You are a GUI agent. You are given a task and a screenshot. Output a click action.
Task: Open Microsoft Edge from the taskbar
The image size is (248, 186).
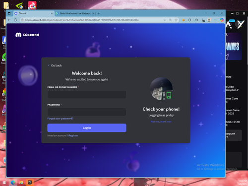(13, 183)
